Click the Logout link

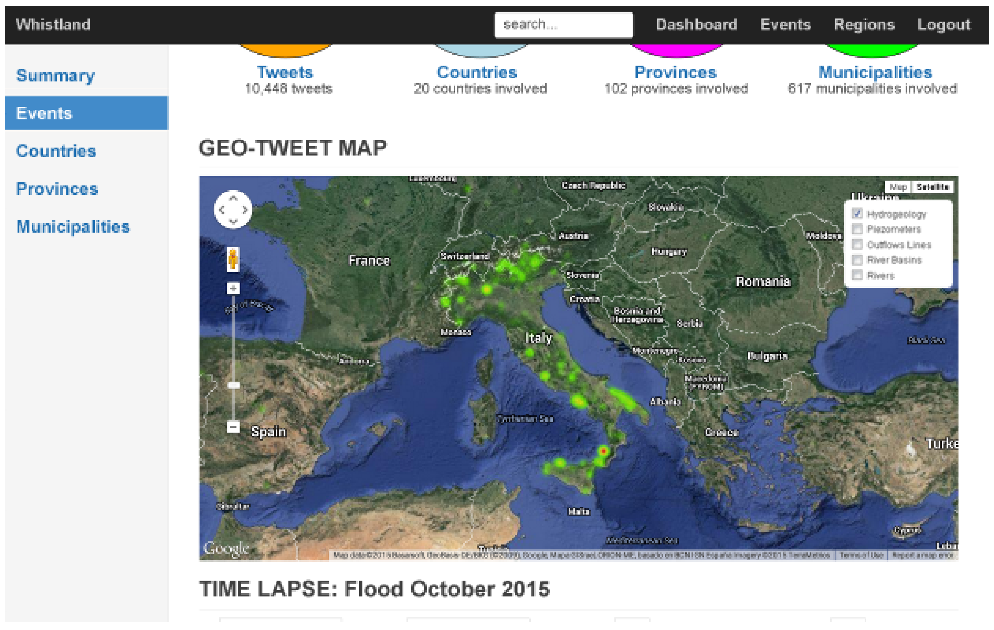point(944,24)
